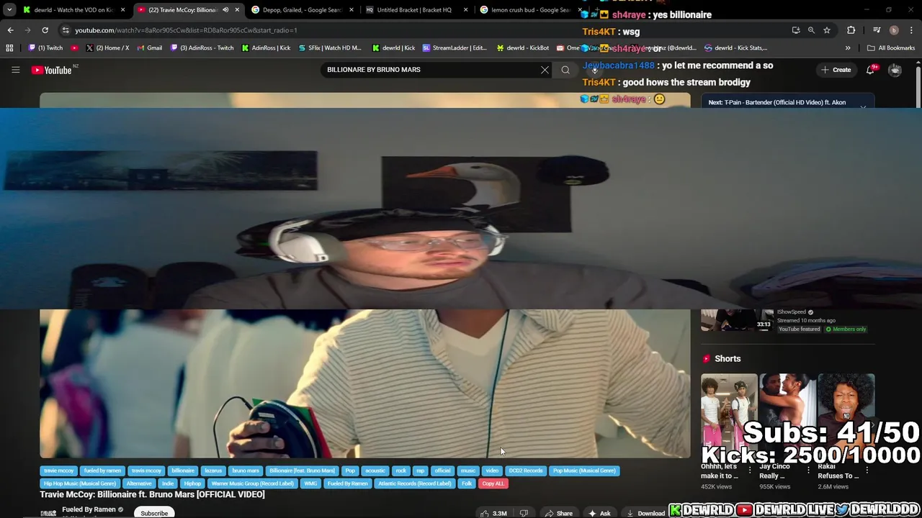This screenshot has width=922, height=518.
Task: Like the video (3.3M thumbs up)
Action: coord(494,513)
